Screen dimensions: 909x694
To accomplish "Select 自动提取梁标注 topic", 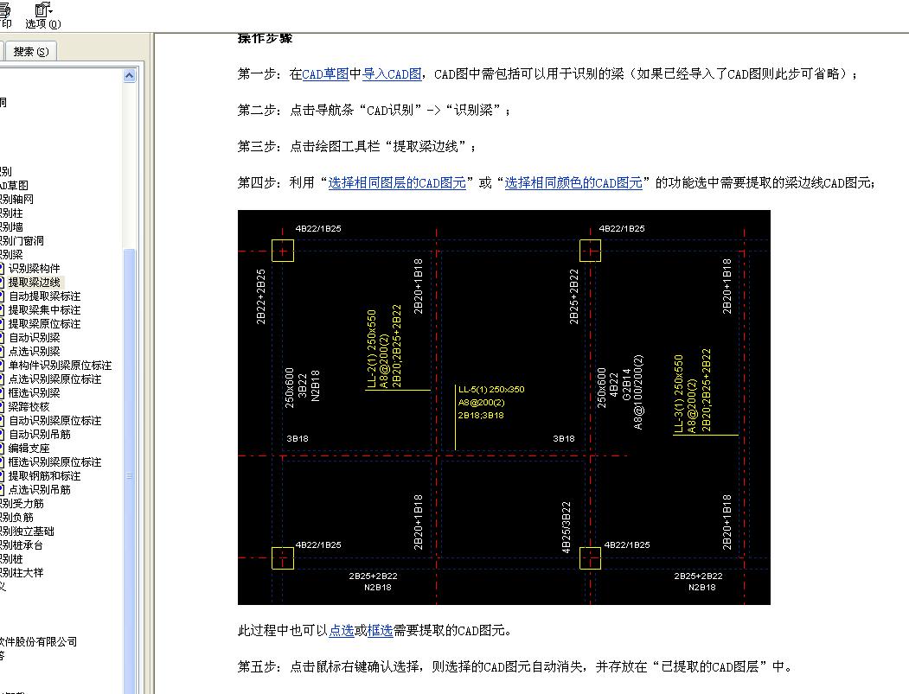I will point(45,296).
